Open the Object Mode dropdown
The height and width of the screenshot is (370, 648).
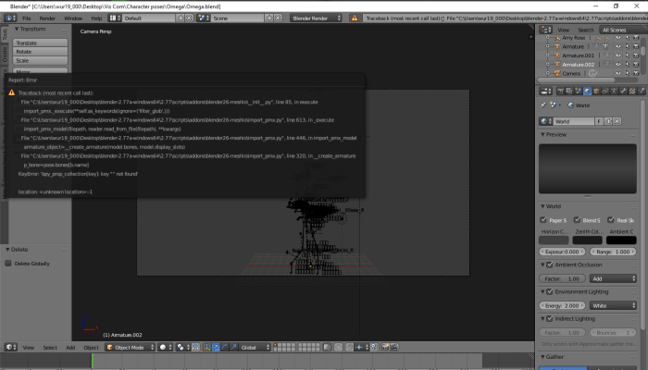[128, 347]
